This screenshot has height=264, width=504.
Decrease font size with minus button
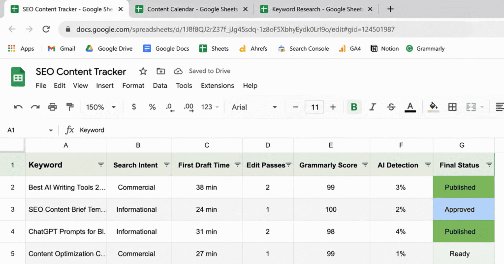coord(295,107)
